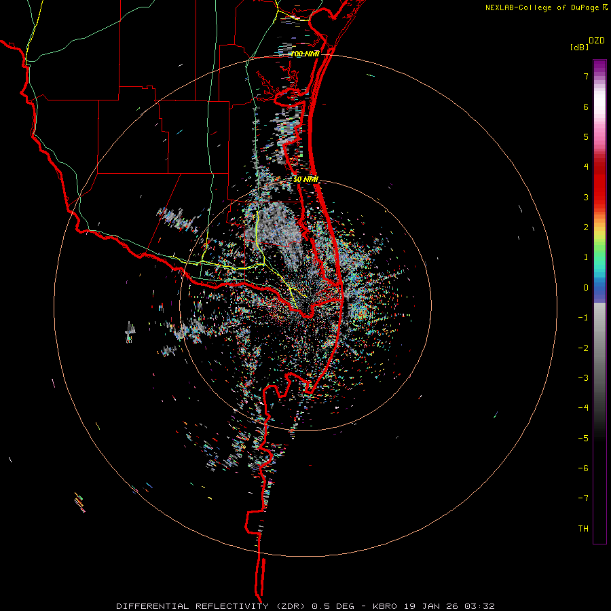Click the 6 value on the scale
The height and width of the screenshot is (611, 611).
pos(586,107)
